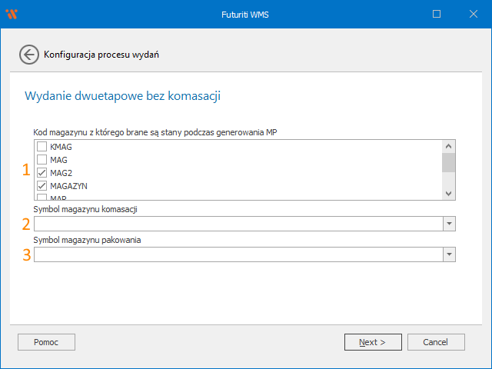Click the warehouse list scroll-down arrow

pos(449,193)
